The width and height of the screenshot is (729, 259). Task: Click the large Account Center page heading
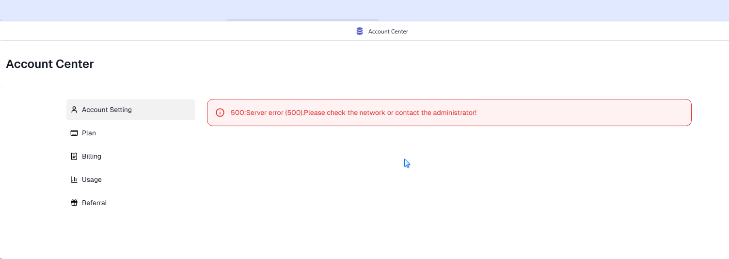[x=50, y=64]
